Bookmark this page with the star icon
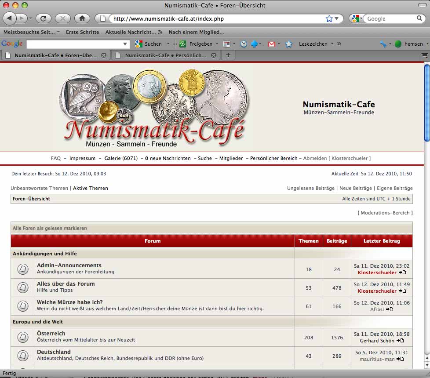Viewport: 430px width, 378px height. [x=329, y=18]
